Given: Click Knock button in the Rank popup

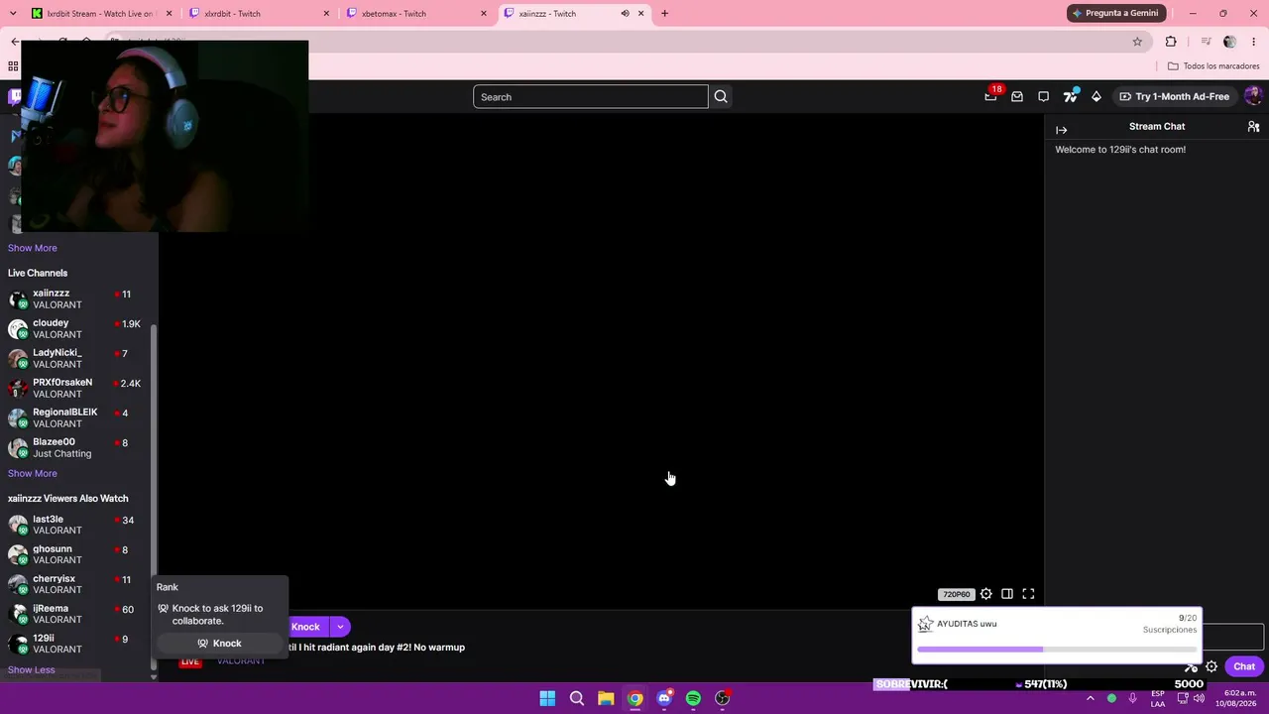Looking at the screenshot, I should coord(219,644).
